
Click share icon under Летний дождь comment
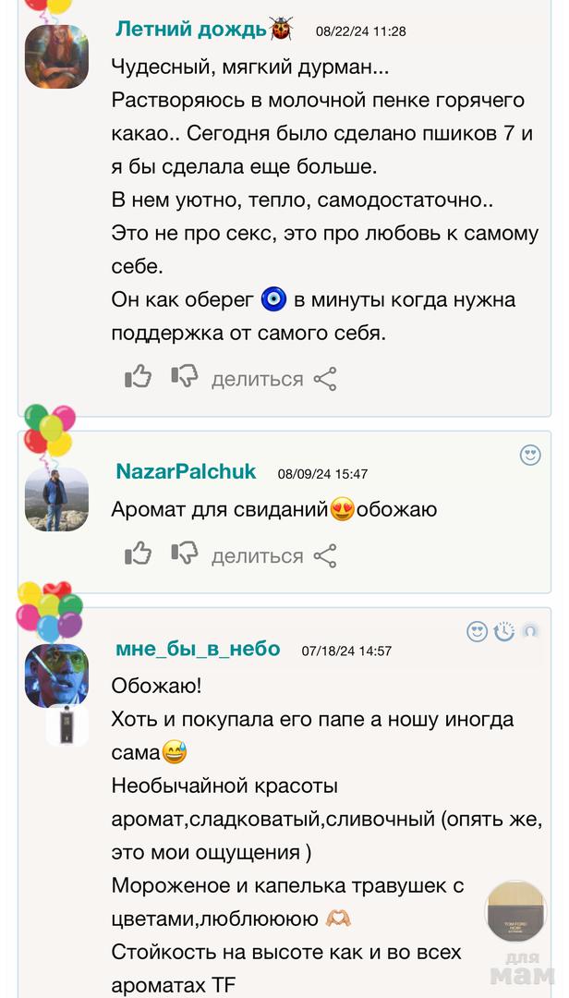tap(325, 379)
